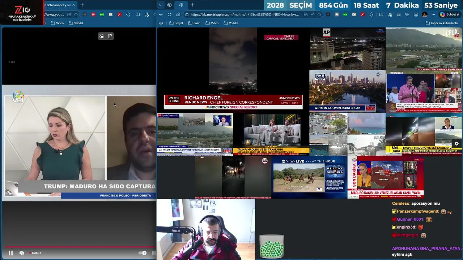Favorite the YouTube page with star icon
The height and width of the screenshot is (260, 463).
tap(76, 14)
